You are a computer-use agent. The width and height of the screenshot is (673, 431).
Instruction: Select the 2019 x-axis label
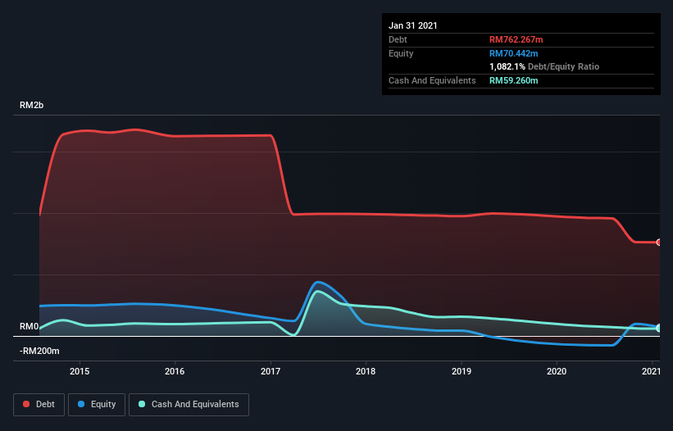coord(462,371)
